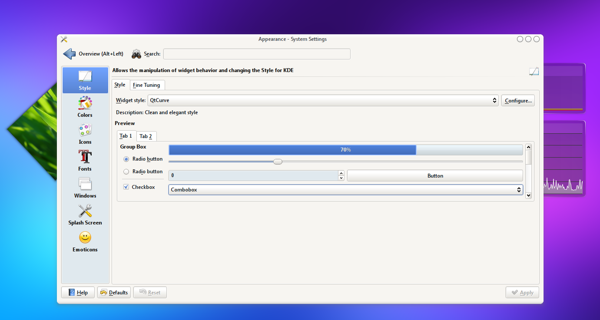Screen dimensions: 600x320
Task: Open the Splash Screen category
Action: (x=85, y=215)
